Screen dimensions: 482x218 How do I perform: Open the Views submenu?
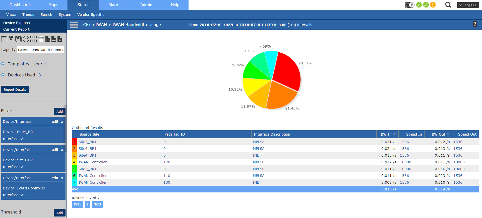11,15
